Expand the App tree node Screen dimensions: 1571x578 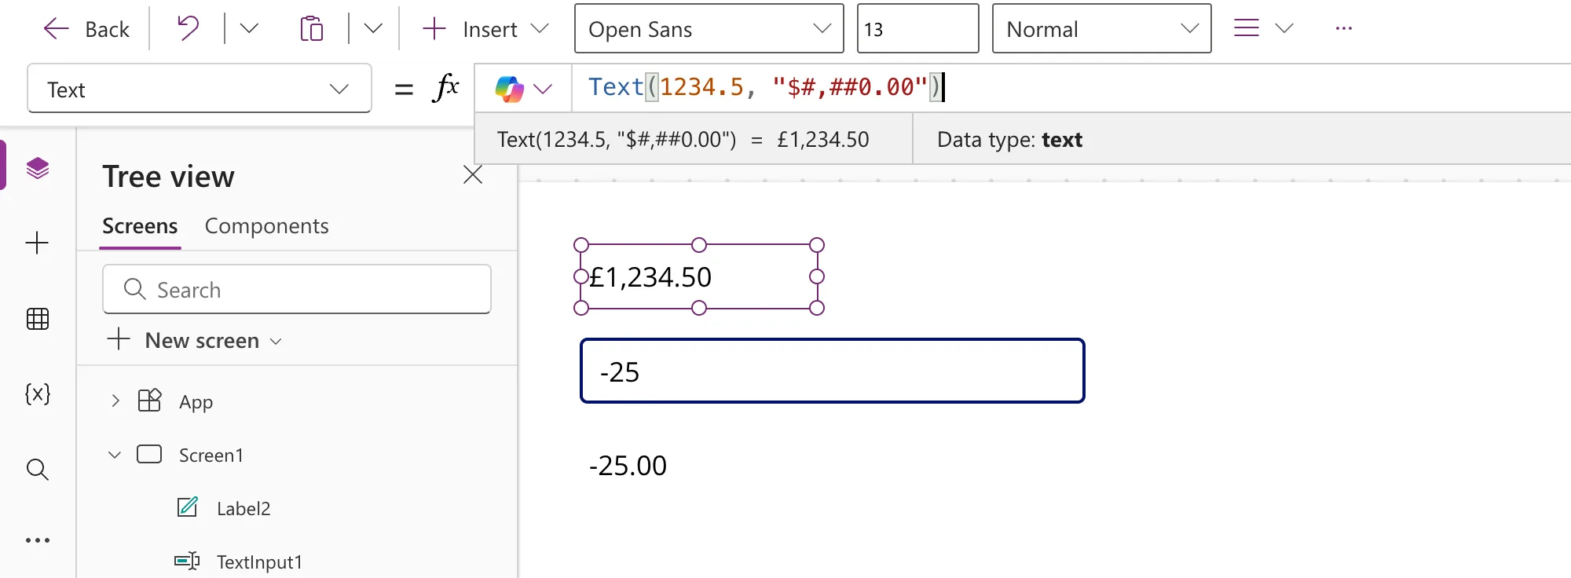click(x=115, y=401)
